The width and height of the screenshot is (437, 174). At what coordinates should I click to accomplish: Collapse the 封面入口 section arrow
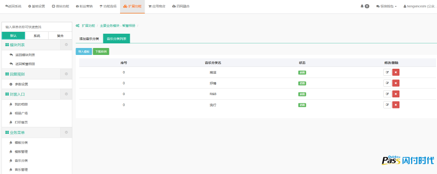click(x=66, y=94)
